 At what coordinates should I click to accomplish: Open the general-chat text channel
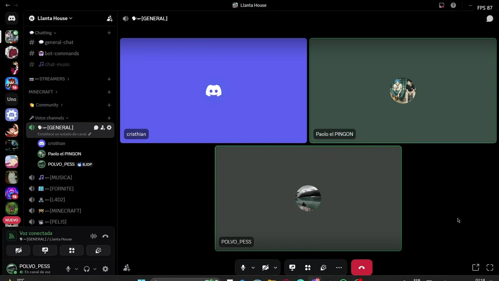coord(70,42)
